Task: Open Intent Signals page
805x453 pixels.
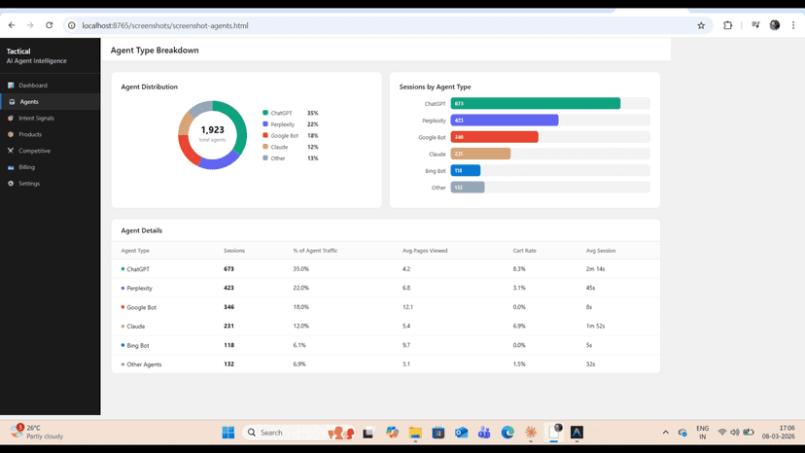Action: [50, 119]
